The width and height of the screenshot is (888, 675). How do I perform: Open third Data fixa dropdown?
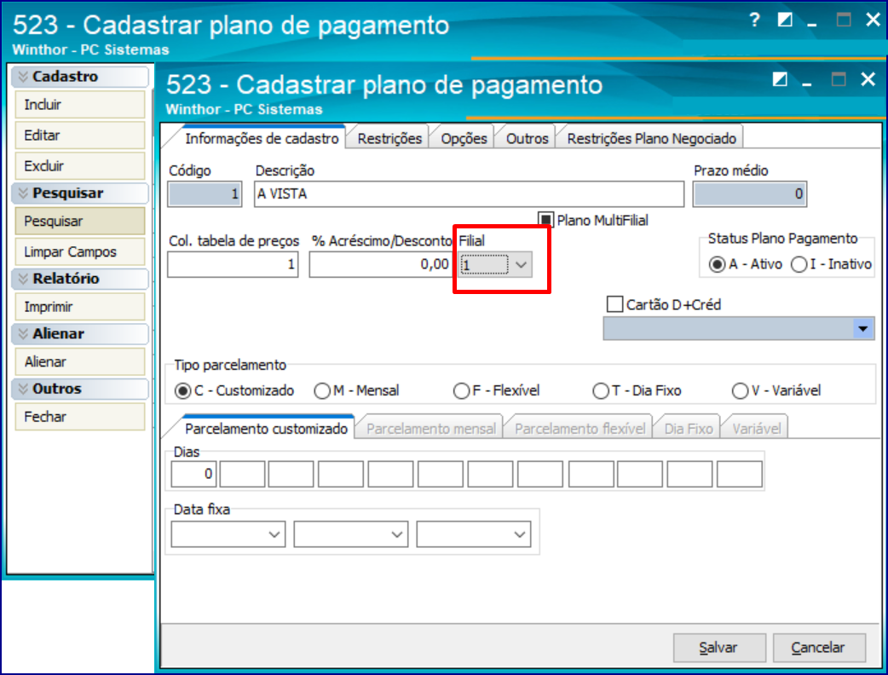pyautogui.click(x=519, y=534)
